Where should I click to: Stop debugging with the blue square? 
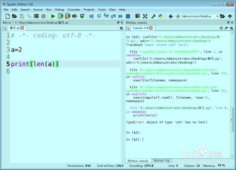coord(128,16)
